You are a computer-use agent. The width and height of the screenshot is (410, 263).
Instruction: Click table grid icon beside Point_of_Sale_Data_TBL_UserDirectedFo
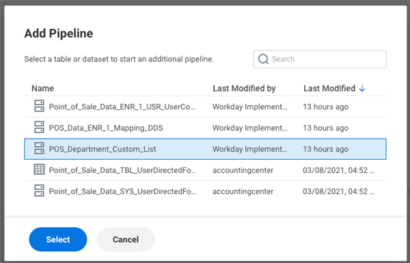(x=39, y=169)
